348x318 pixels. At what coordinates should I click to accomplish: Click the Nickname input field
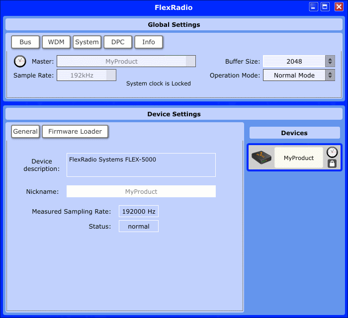(x=141, y=191)
